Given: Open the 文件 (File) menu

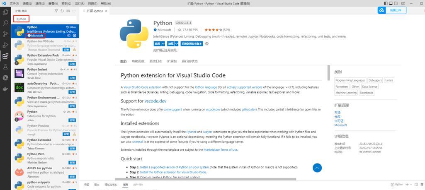Looking at the screenshot, I should pyautogui.click(x=14, y=3).
